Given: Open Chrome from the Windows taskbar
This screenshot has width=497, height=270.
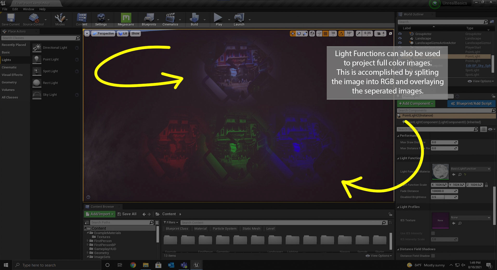Looking at the screenshot, I should (x=133, y=265).
